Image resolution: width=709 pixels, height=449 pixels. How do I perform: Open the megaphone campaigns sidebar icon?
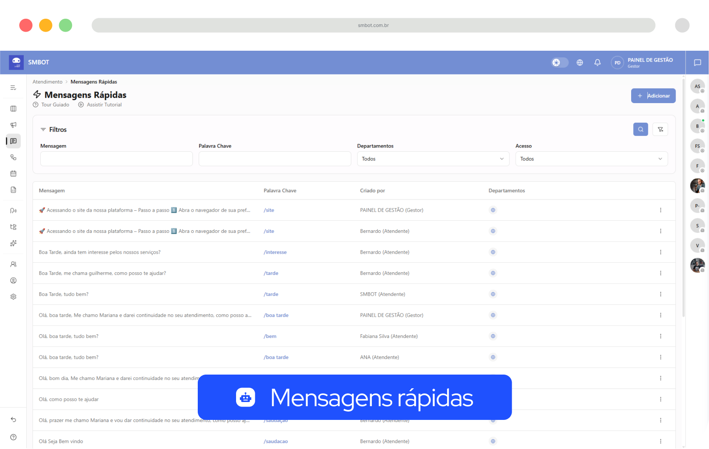(13, 125)
